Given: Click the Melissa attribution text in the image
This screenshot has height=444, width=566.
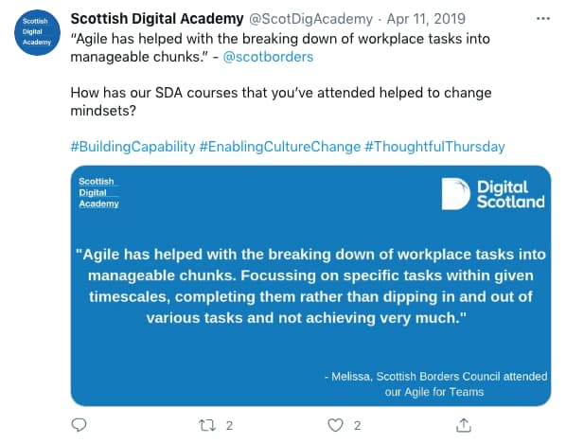Looking at the screenshot, I should pyautogui.click(x=435, y=384).
